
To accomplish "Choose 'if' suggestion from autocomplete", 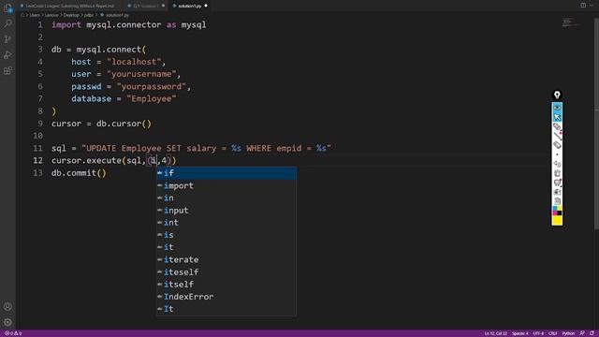I will point(226,173).
